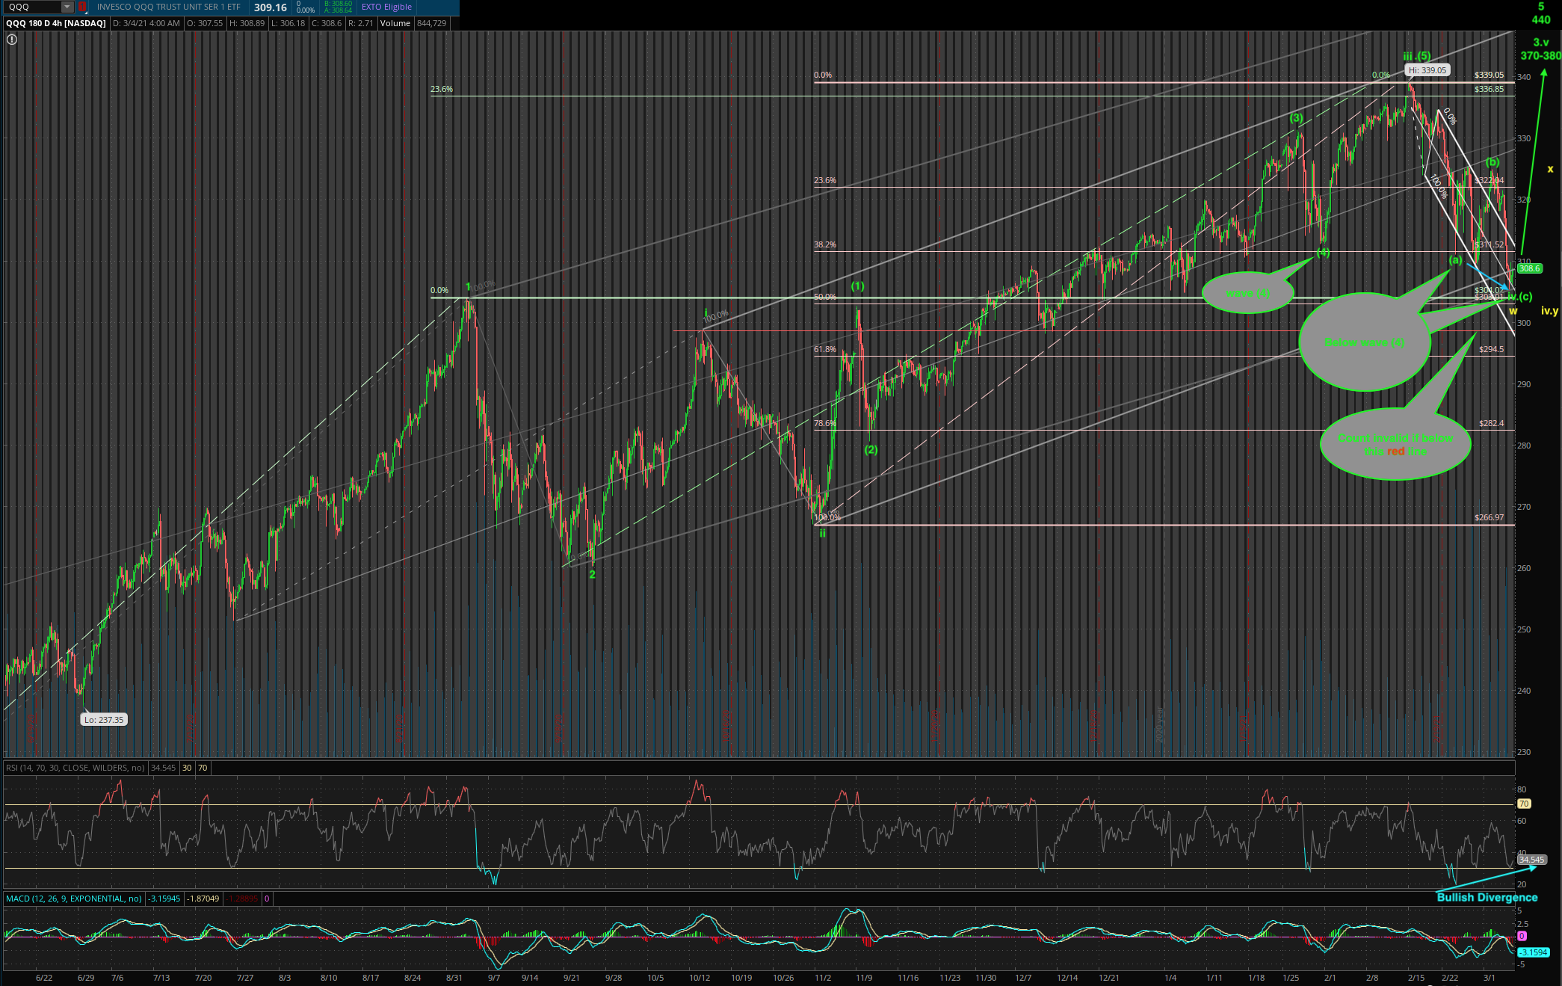The width and height of the screenshot is (1562, 986).
Task: Click the Bullish Divergence annotation text
Action: click(1487, 898)
